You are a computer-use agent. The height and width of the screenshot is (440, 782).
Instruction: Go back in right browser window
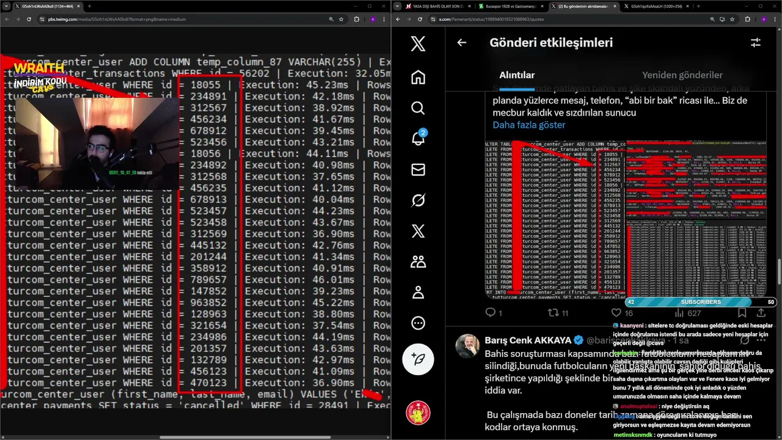(399, 19)
